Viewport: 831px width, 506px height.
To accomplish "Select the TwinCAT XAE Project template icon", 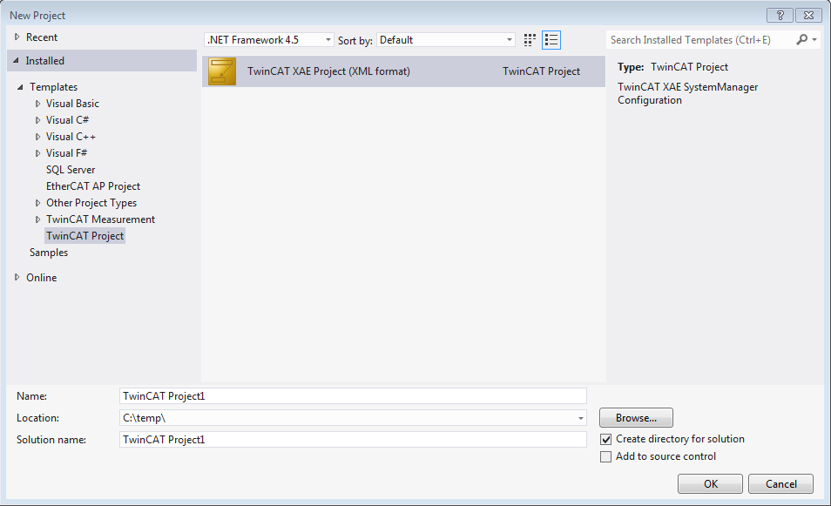I will pos(222,71).
